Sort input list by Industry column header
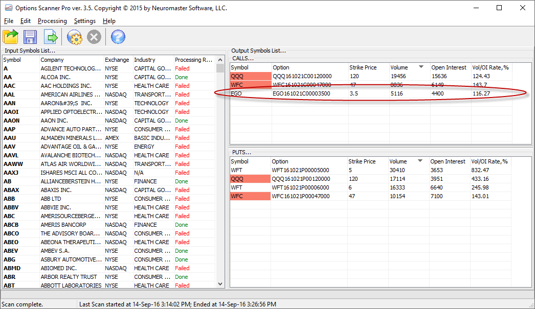 tap(153, 60)
